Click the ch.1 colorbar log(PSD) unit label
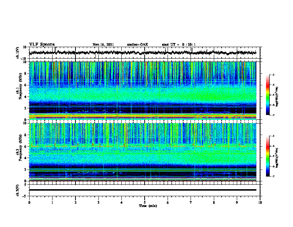293x227 pixels. point(277,97)
